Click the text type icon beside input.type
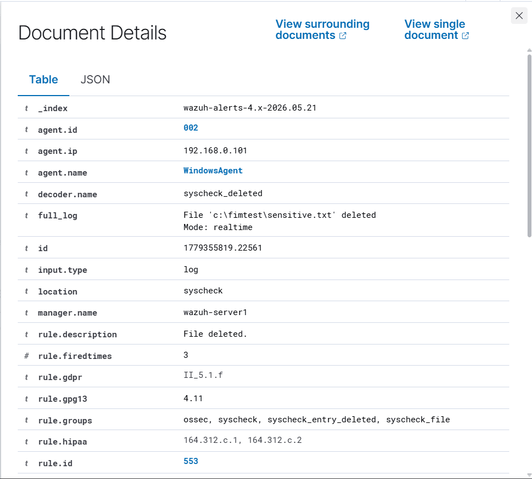 27,270
